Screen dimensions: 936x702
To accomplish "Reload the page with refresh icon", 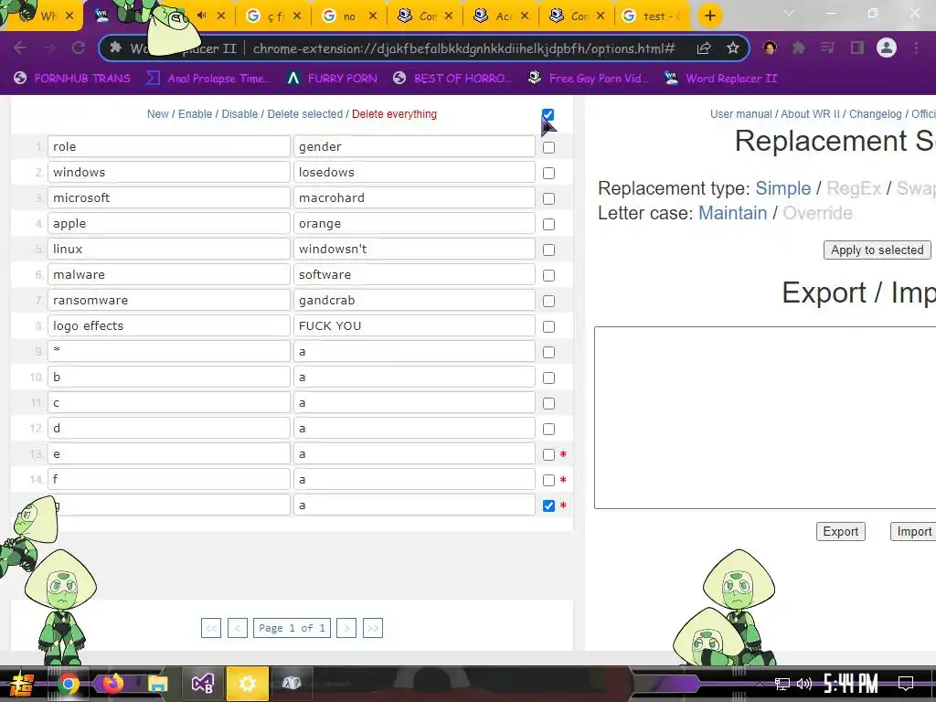I will (x=79, y=48).
